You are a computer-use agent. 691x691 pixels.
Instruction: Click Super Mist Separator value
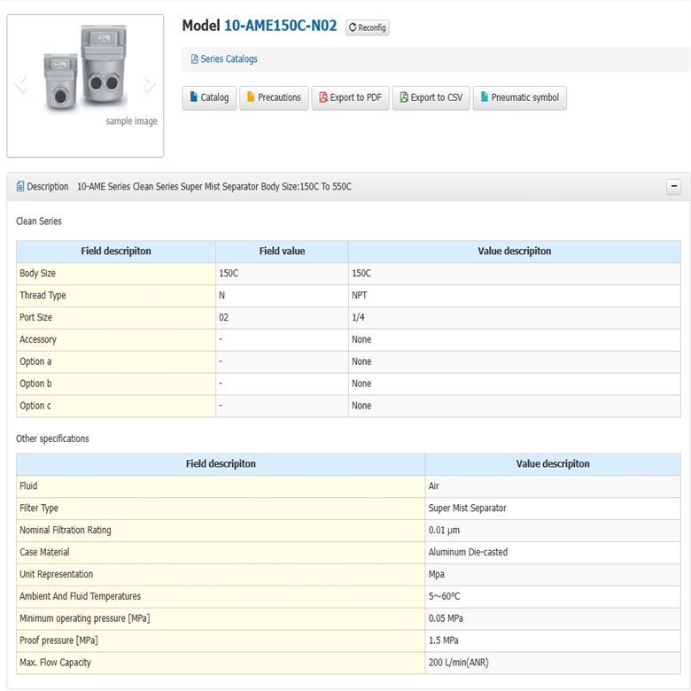click(x=467, y=509)
